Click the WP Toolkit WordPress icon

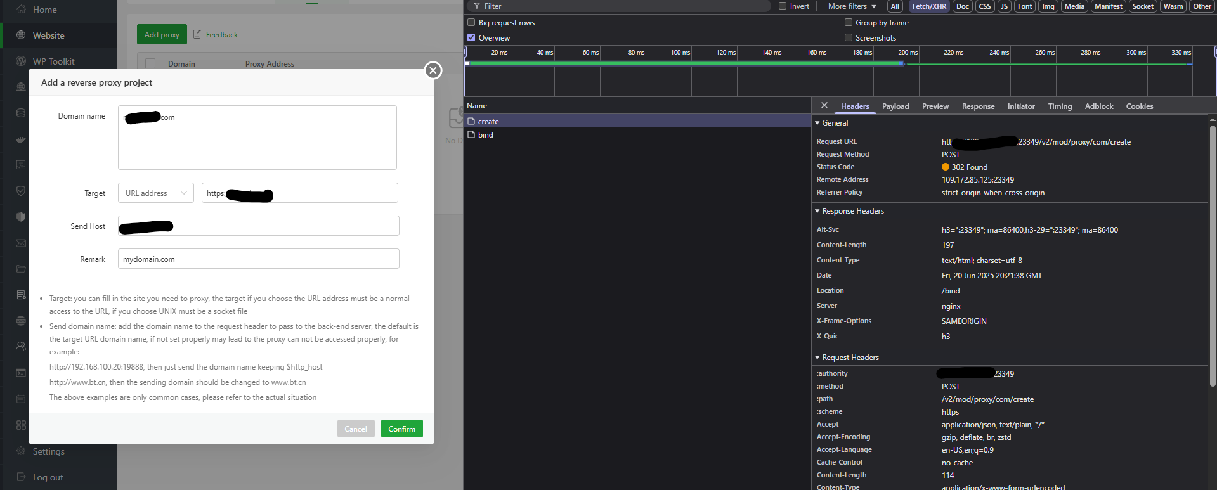(21, 61)
